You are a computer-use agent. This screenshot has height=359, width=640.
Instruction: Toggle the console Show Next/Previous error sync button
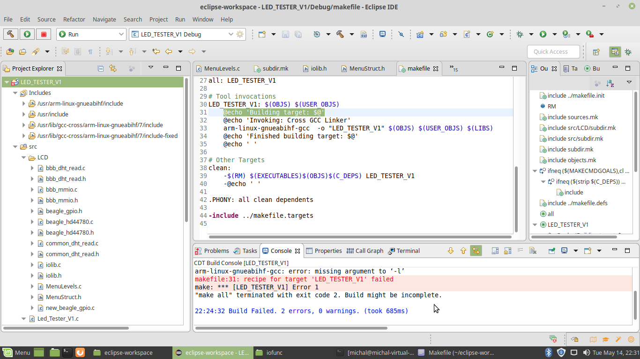pyautogui.click(x=476, y=251)
